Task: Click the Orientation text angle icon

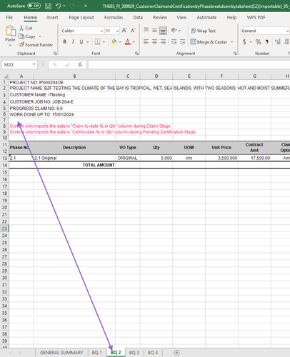Action: (x=174, y=30)
